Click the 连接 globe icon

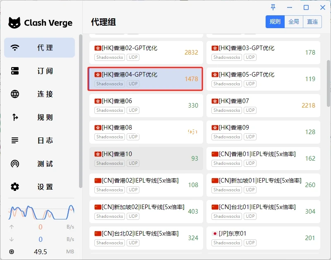pos(15,94)
